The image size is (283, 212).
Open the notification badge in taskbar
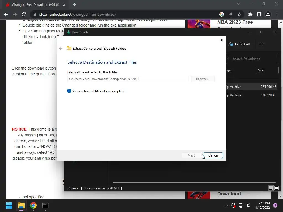[x=275, y=205]
